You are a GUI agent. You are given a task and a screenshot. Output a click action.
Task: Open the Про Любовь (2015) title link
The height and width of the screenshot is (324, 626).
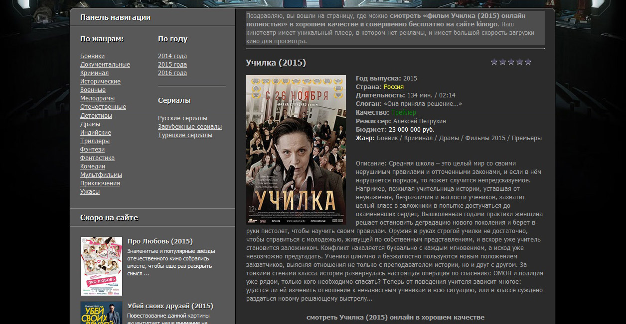pyautogui.click(x=160, y=242)
